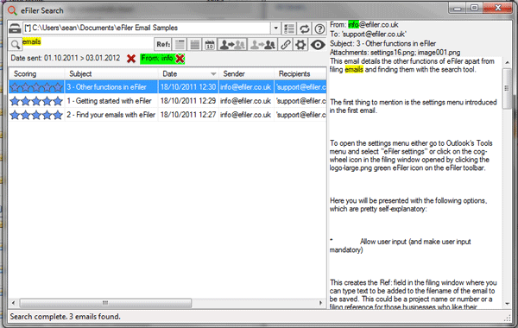Click the eFiler Search title bar icon

(x=13, y=10)
